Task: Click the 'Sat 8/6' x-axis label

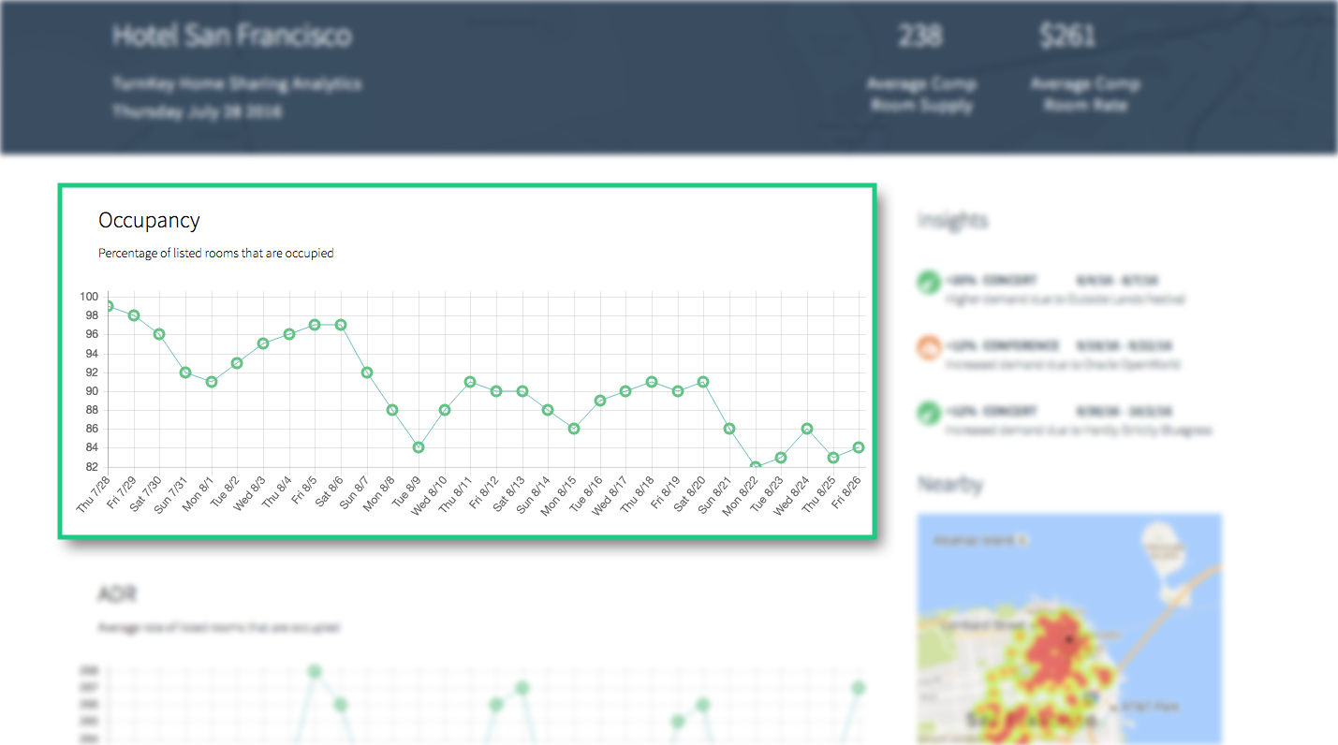Action: pyautogui.click(x=328, y=491)
